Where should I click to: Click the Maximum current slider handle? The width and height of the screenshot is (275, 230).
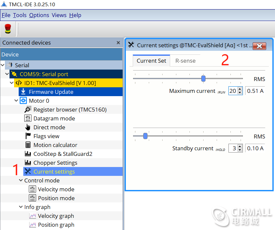[203, 78]
